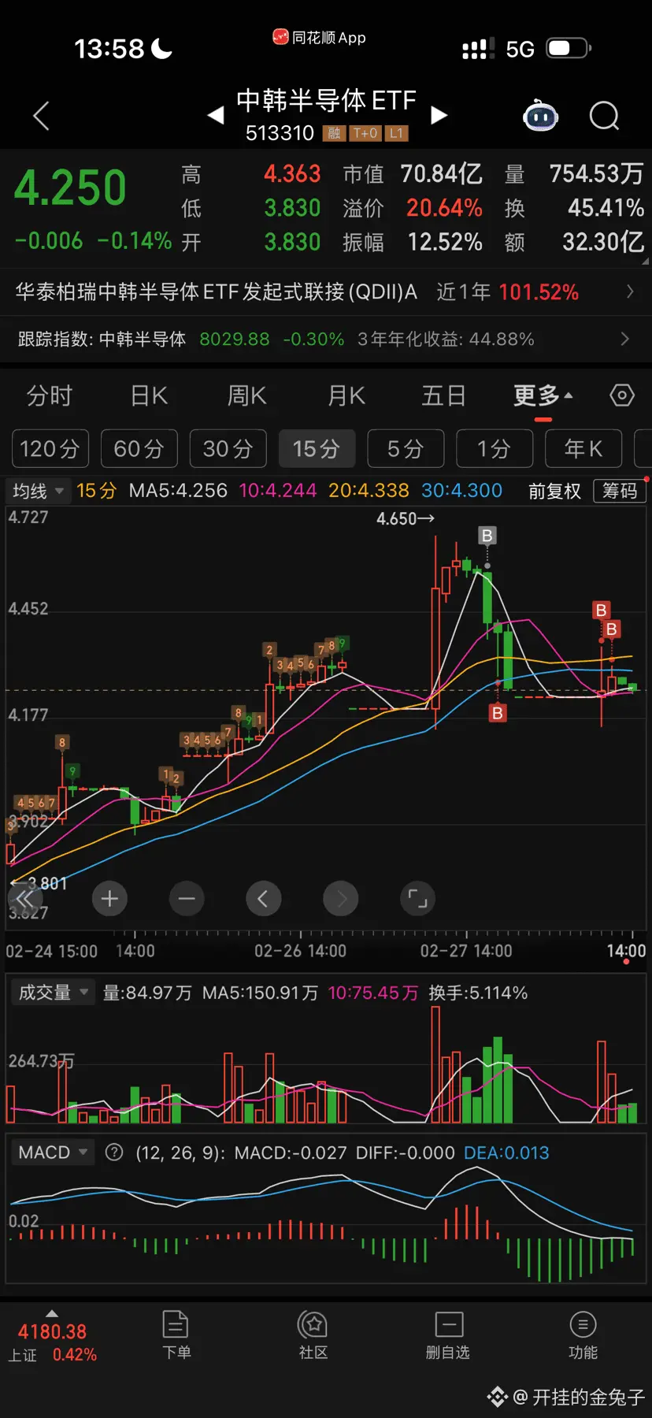Open MACD help question mark icon
The height and width of the screenshot is (1418, 652).
[x=114, y=1153]
